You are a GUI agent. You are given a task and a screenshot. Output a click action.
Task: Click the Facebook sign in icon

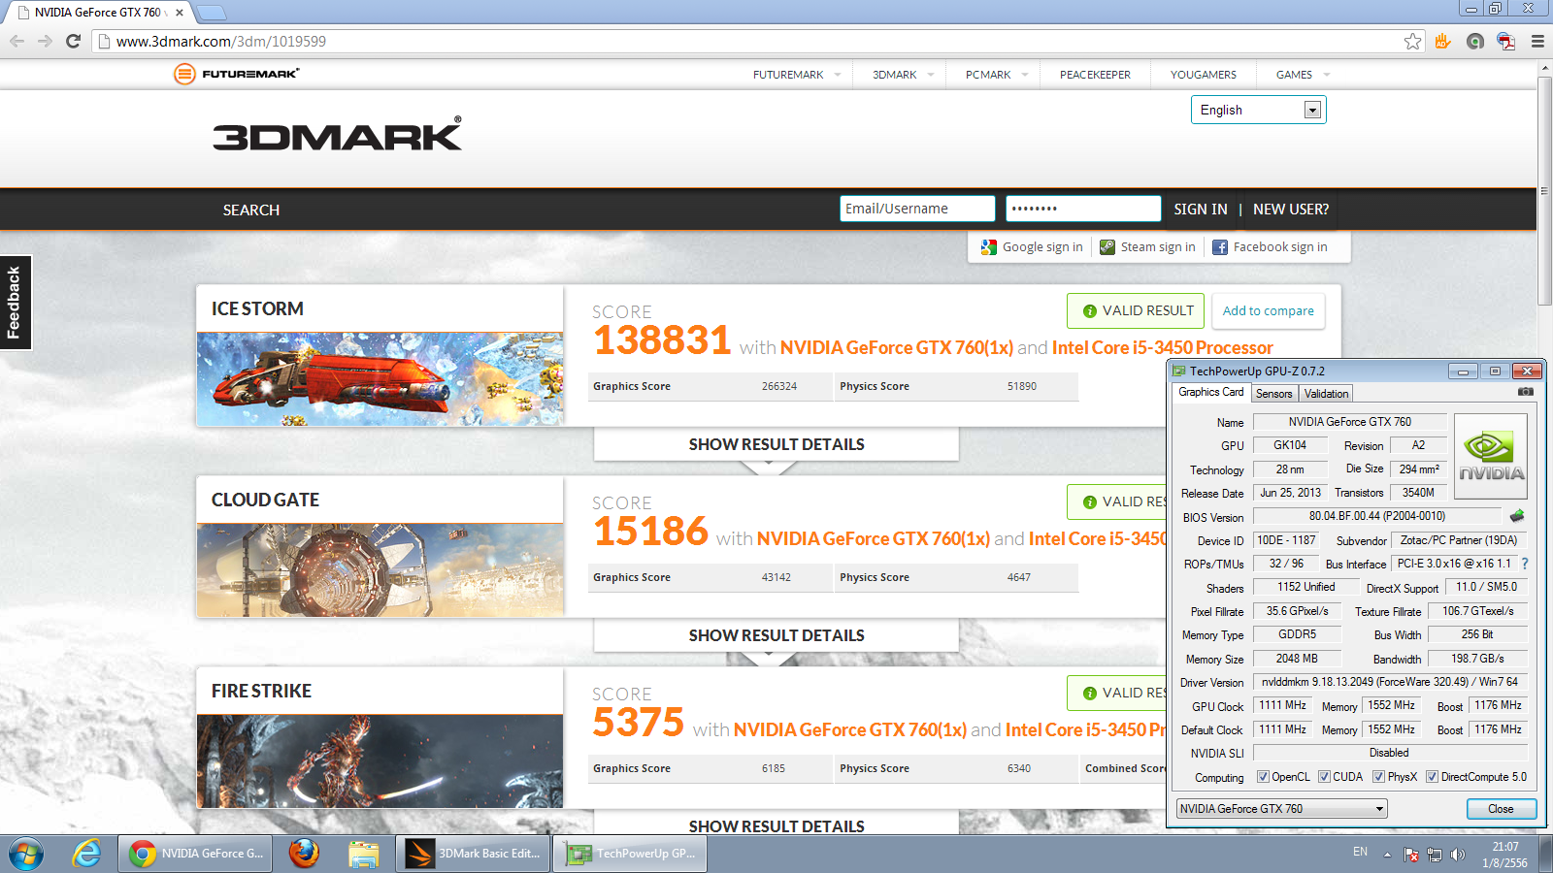coord(1220,247)
